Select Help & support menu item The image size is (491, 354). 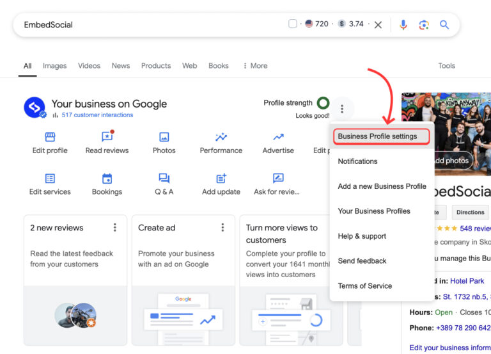pyautogui.click(x=382, y=236)
